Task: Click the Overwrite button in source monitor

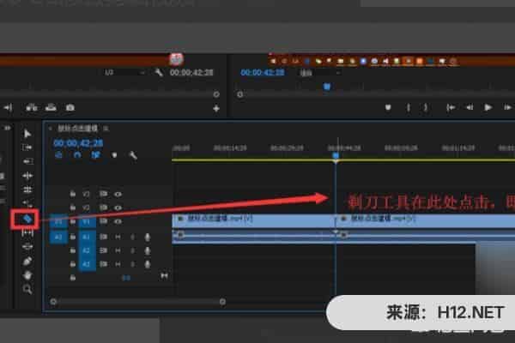Action: click(51, 107)
